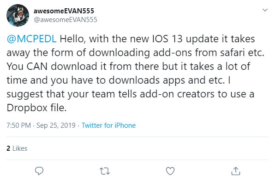Click the 'suggest that your team' sentence
The image size is (275, 182).
pos(131,94)
